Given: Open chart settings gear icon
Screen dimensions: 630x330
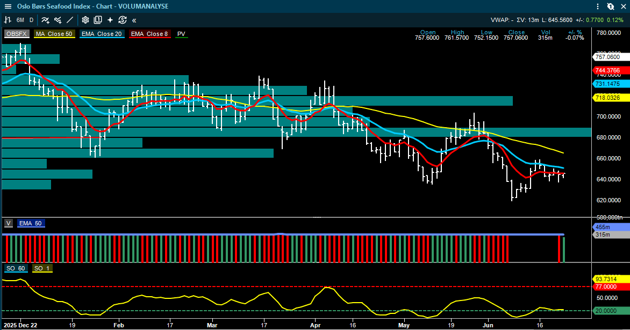Looking at the screenshot, I should pyautogui.click(x=85, y=20).
